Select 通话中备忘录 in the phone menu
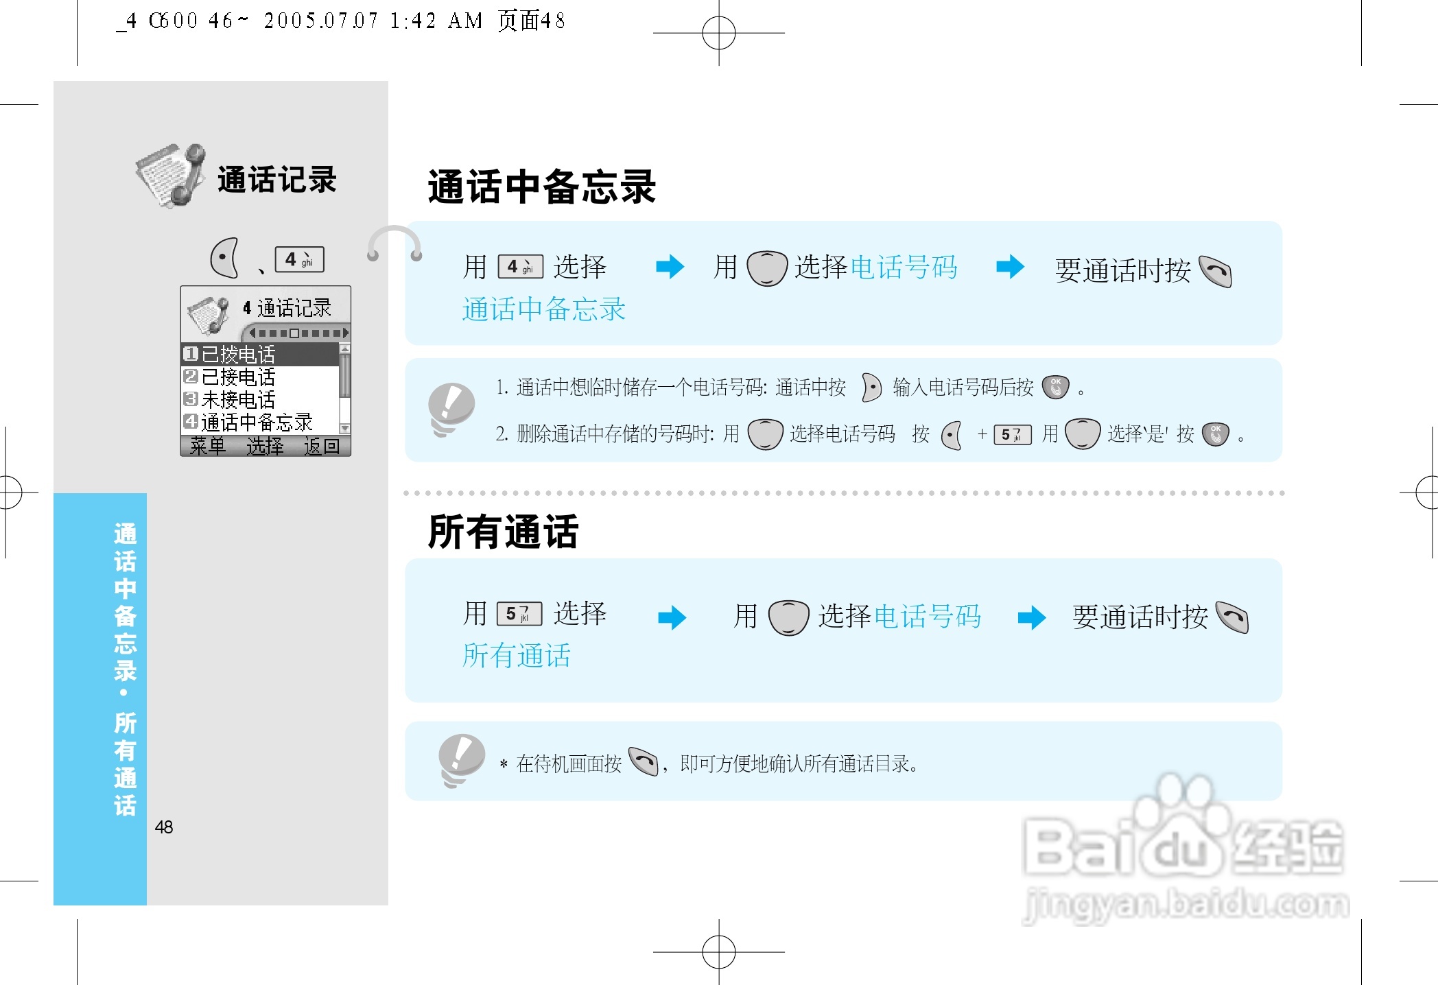Viewport: 1438px width, 985px height. (x=256, y=422)
